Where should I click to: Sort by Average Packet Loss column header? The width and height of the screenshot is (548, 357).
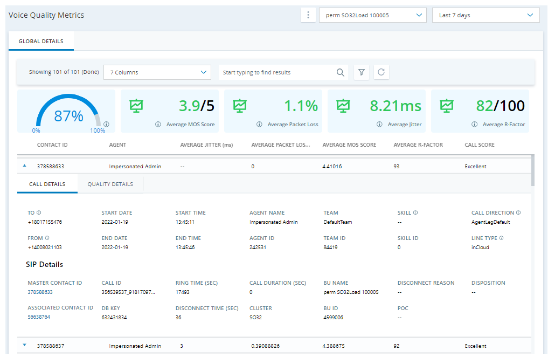click(x=281, y=145)
